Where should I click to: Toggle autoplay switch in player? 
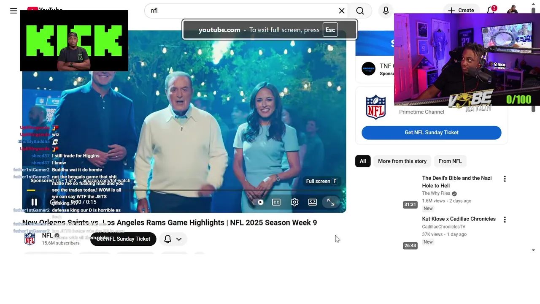click(258, 202)
